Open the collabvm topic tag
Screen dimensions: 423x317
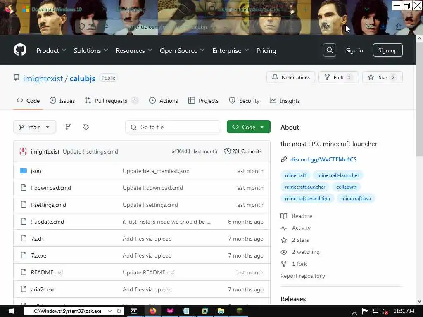346,187
